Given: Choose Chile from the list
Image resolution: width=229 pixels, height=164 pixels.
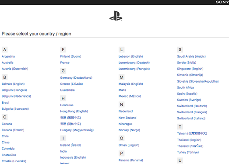Looking at the screenshot, I should point(5,136).
